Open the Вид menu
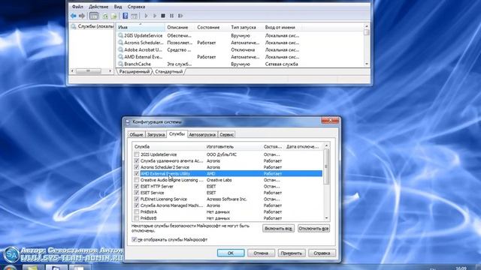Screen dimensions: 481x270 click(x=118, y=7)
